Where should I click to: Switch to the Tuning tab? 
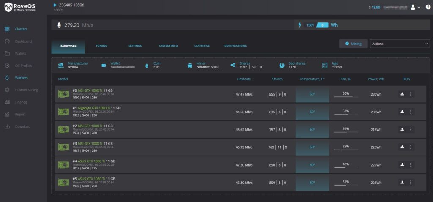pos(101,46)
